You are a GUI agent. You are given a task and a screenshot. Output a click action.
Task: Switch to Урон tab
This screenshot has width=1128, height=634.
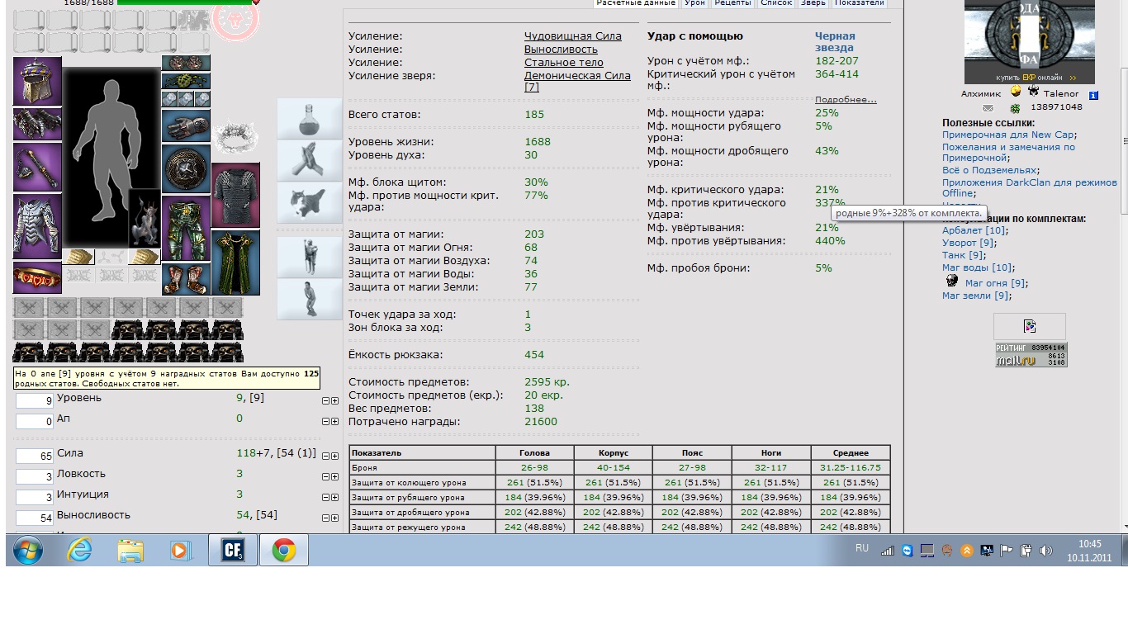pyautogui.click(x=694, y=3)
